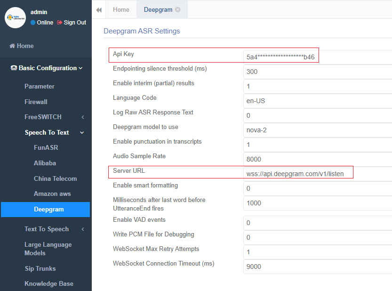The width and height of the screenshot is (392, 291).
Task: Collapse the Basic Configuration menu
Action: click(x=47, y=68)
